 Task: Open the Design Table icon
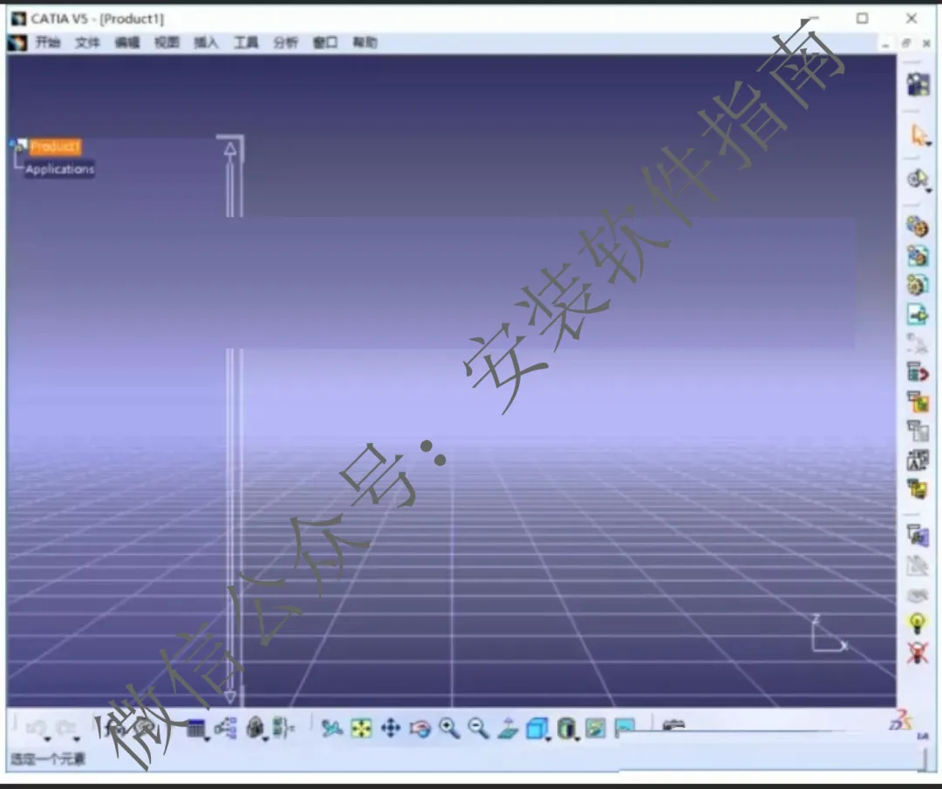(195, 728)
